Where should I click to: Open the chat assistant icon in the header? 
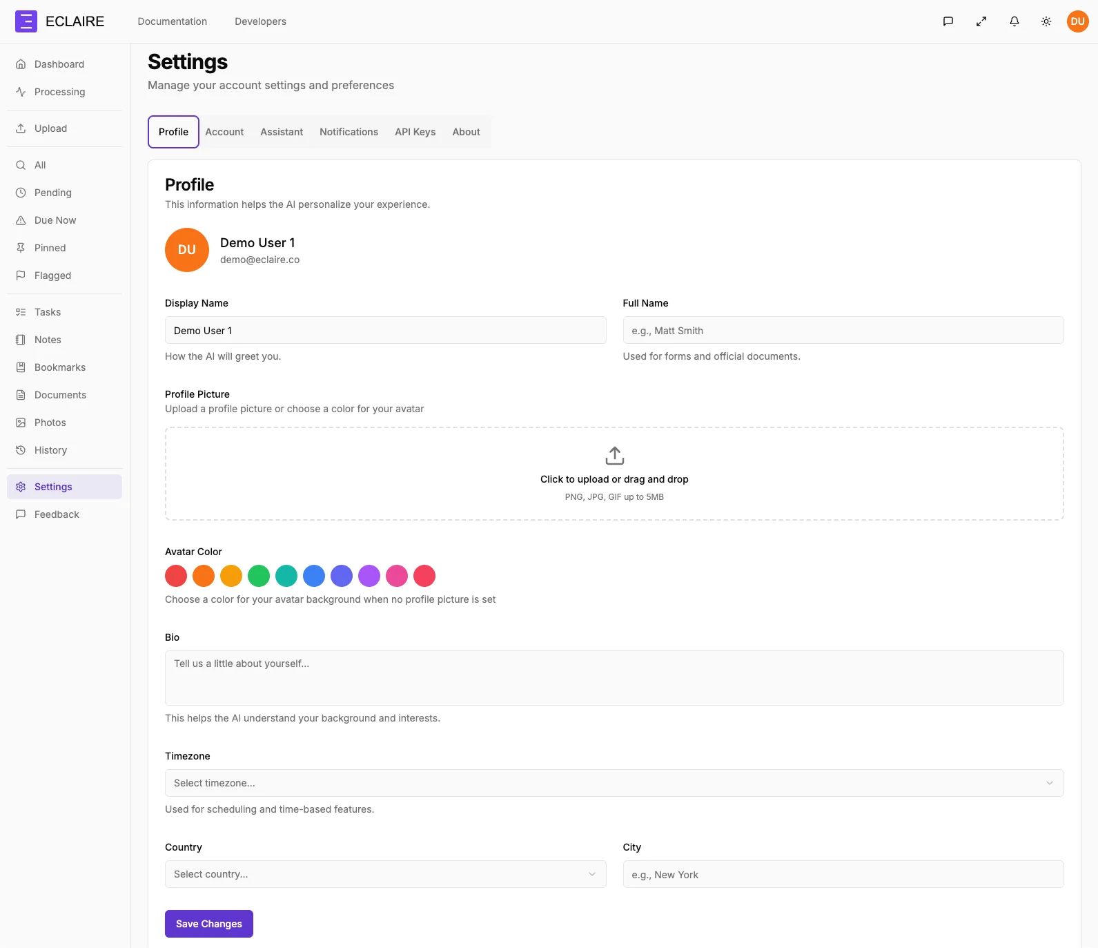coord(948,21)
